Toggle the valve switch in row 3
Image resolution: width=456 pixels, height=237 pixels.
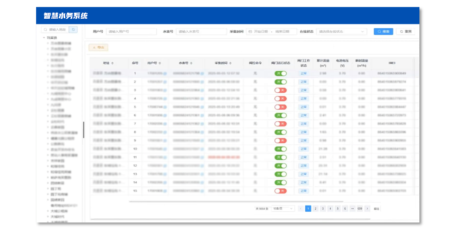point(281,90)
